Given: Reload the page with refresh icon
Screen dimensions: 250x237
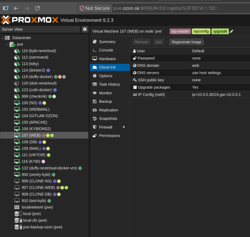Looking at the screenshot, I should (x=37, y=8).
